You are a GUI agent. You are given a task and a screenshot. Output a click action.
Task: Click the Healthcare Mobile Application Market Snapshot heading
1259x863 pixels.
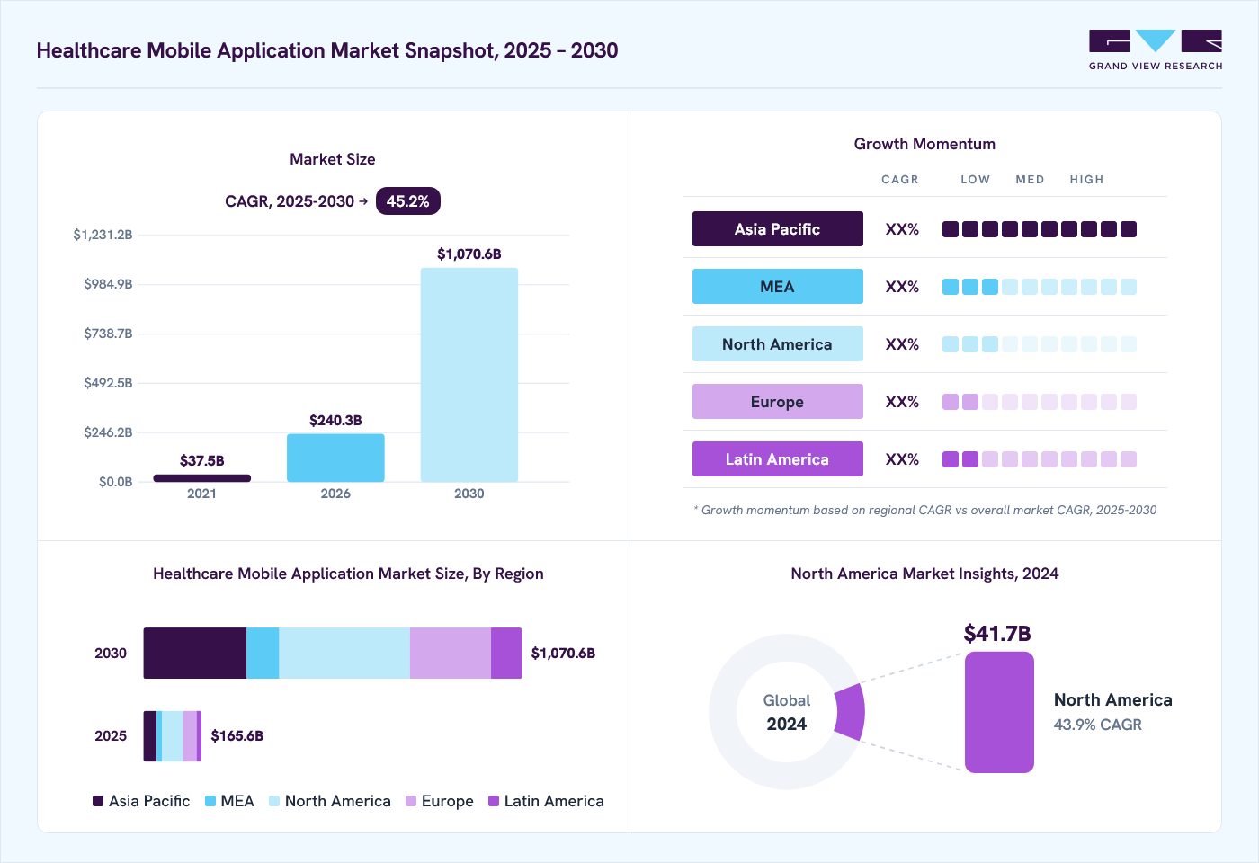pyautogui.click(x=327, y=50)
